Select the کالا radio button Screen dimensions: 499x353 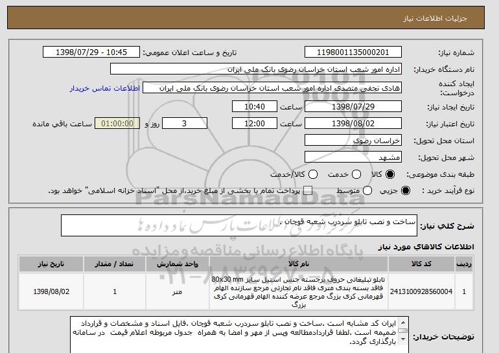[x=390, y=174]
